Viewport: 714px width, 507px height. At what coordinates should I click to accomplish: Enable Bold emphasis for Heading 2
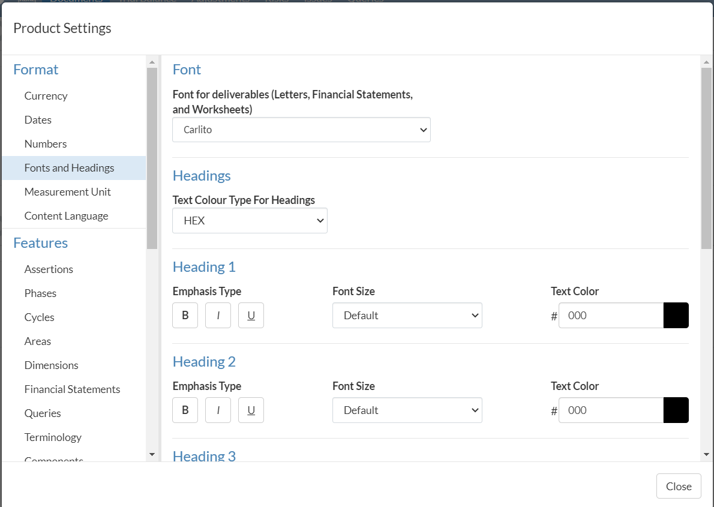(x=185, y=410)
